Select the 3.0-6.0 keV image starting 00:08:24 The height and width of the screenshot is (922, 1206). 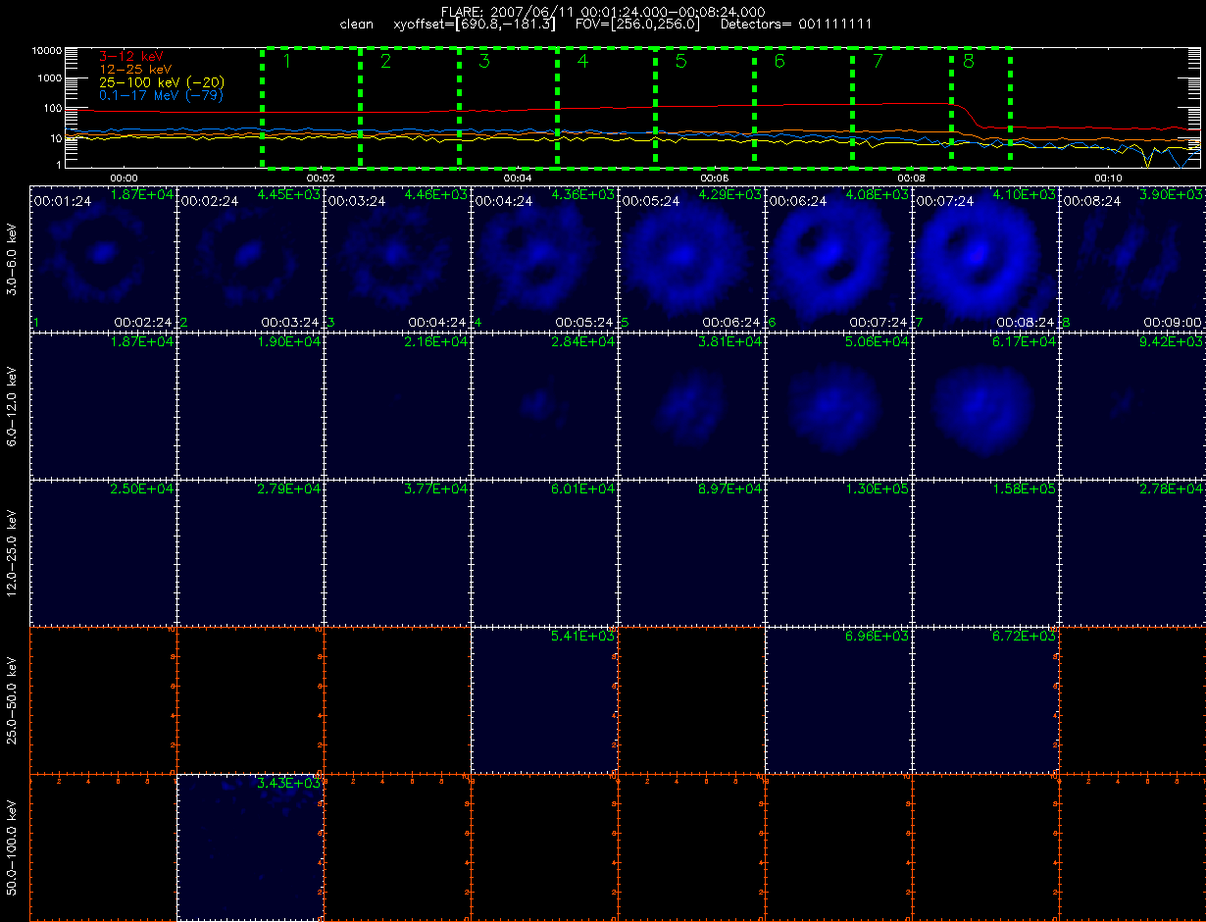point(1132,258)
